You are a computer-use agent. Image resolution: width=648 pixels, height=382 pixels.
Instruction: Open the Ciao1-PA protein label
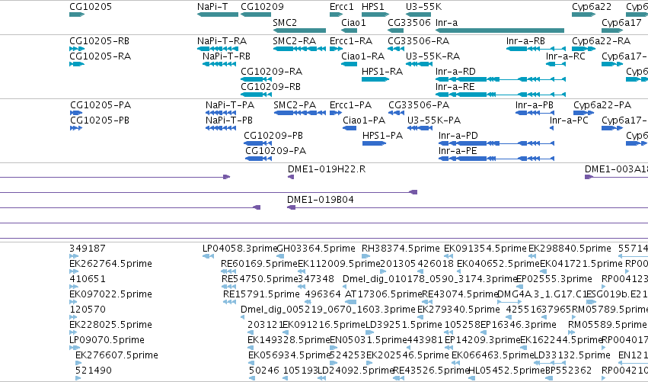point(364,120)
